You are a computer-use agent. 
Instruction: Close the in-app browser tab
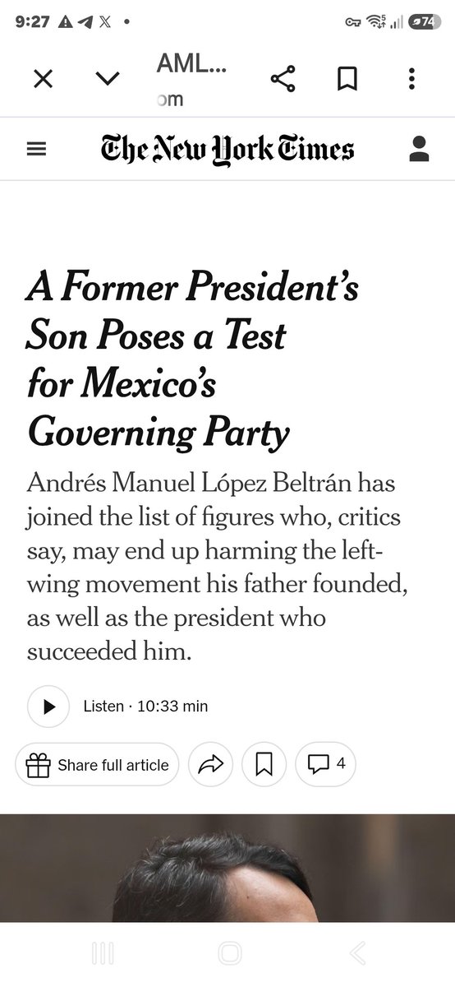[44, 79]
